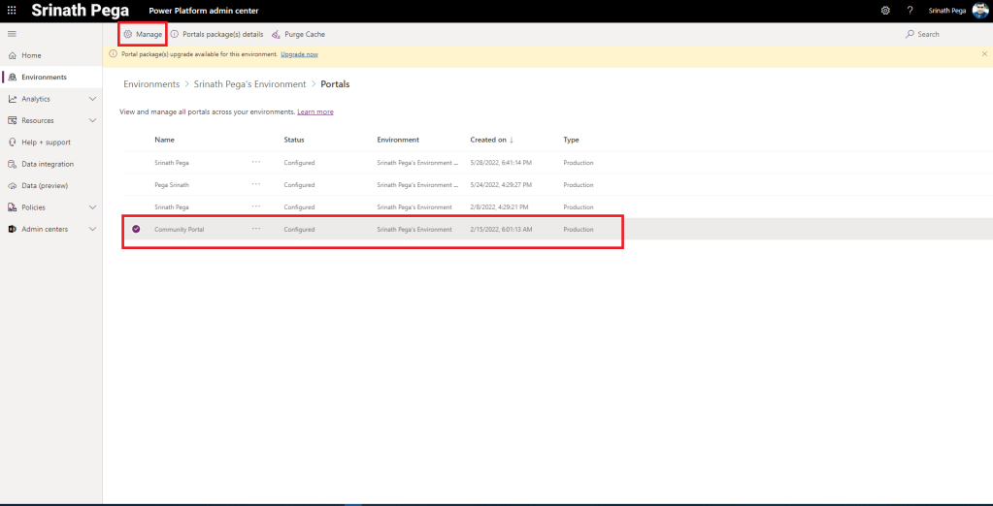
Task: Open Data integration in sidebar
Action: pyautogui.click(x=48, y=164)
